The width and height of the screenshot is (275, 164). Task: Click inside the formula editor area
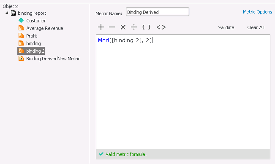pos(183,92)
